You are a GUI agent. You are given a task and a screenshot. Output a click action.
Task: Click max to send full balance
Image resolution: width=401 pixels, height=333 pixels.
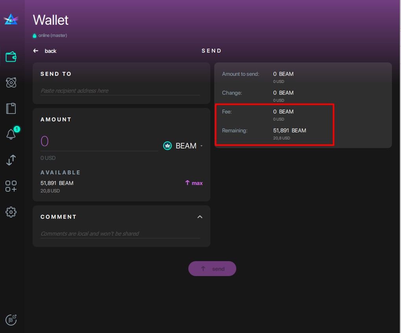pyautogui.click(x=194, y=183)
